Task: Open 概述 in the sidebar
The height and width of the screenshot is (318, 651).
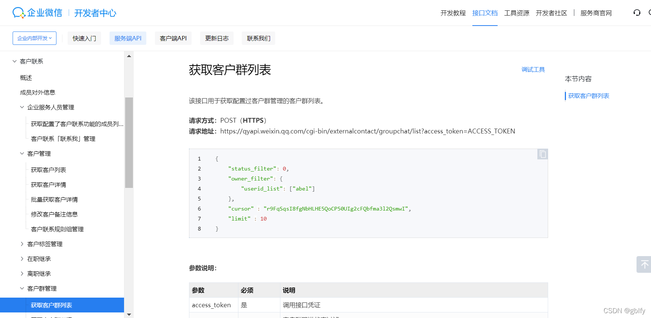Action: (x=26, y=77)
